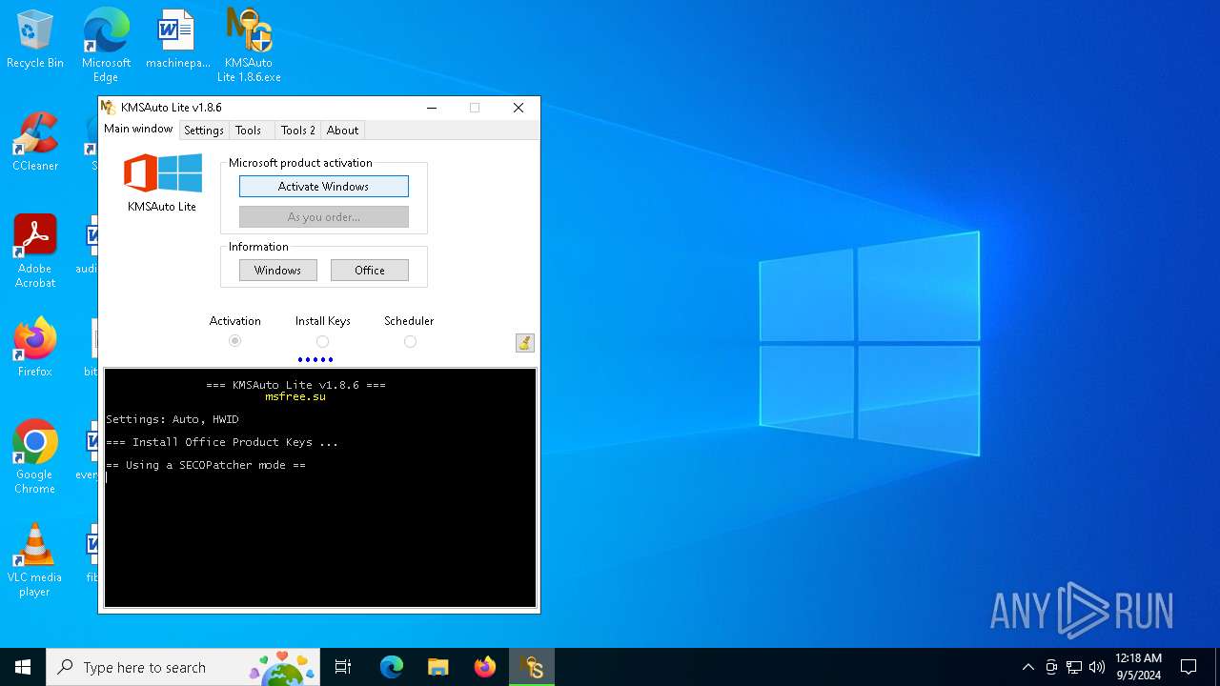1220x686 pixels.
Task: Click the blue dots progress indicator
Action: tap(315, 360)
